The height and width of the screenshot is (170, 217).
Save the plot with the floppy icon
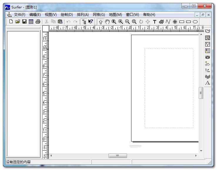[24, 21]
